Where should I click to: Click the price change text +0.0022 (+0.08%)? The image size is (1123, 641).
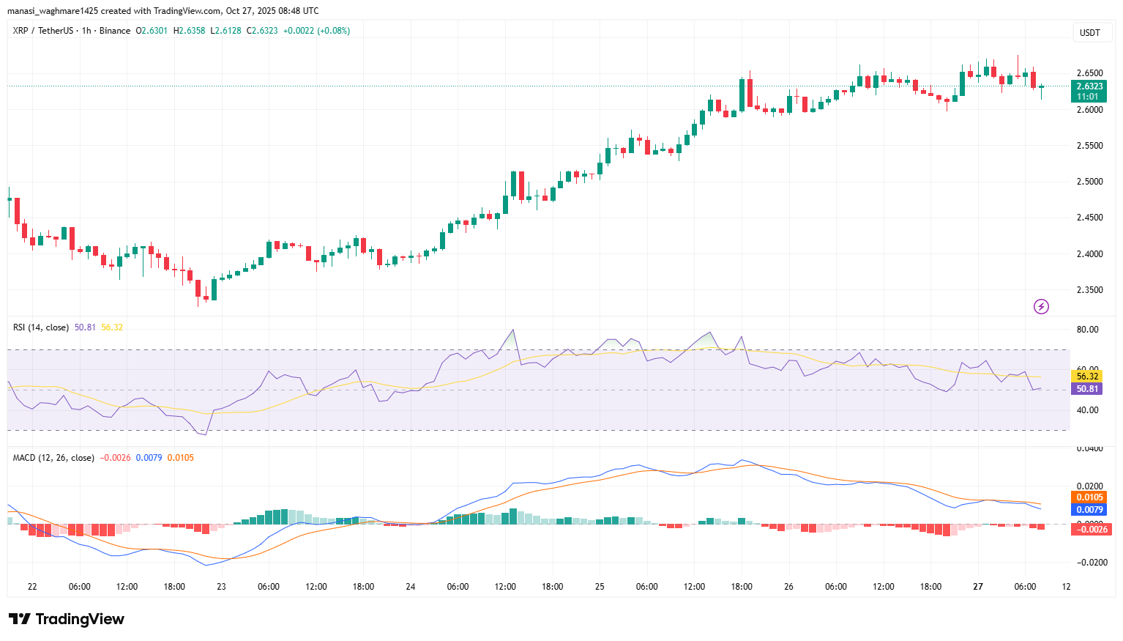[x=316, y=31]
